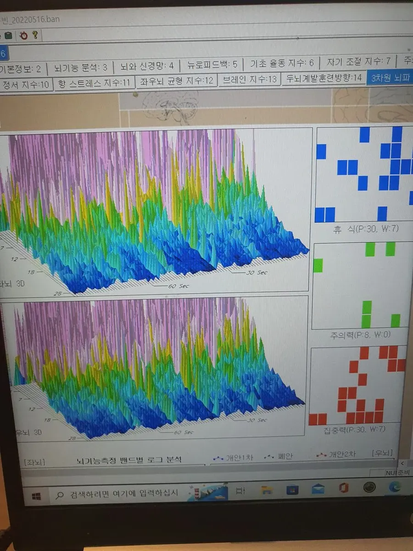Click the Windows search input box
413x551 pixels.
pos(122,495)
